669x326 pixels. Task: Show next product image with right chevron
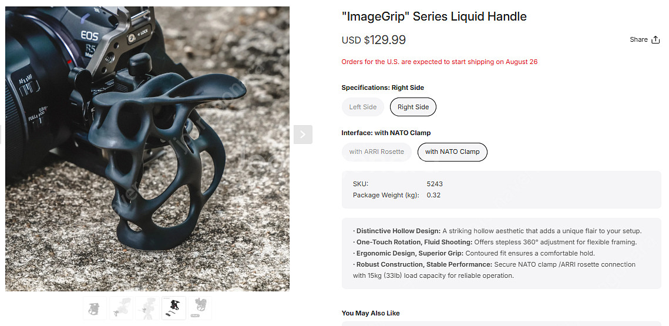(x=303, y=135)
